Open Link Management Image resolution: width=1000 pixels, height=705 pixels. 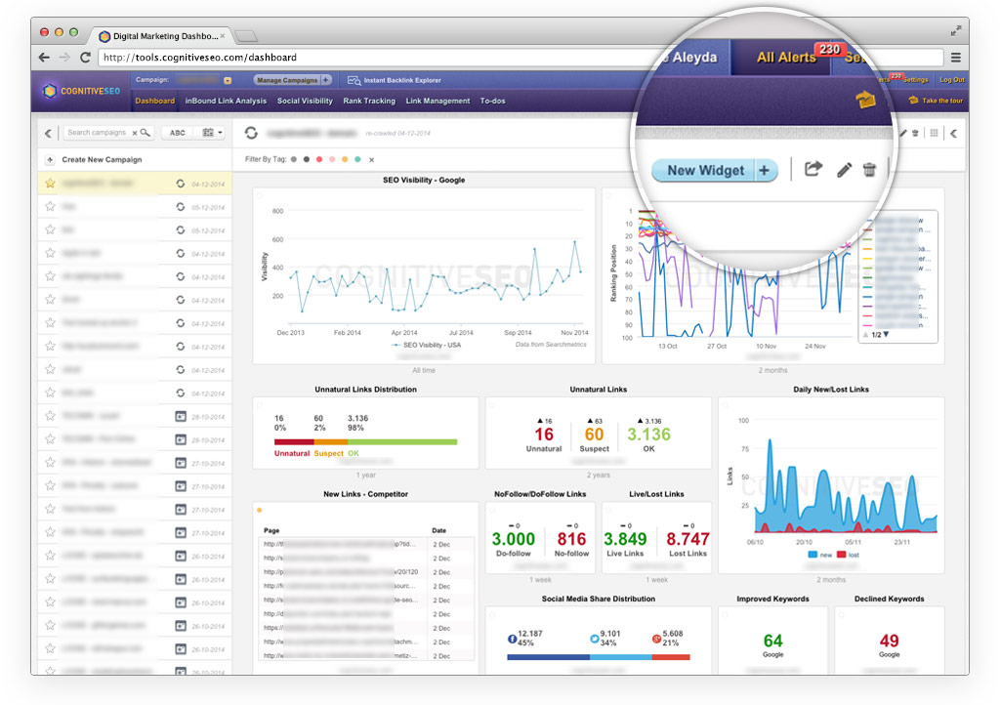[x=437, y=101]
